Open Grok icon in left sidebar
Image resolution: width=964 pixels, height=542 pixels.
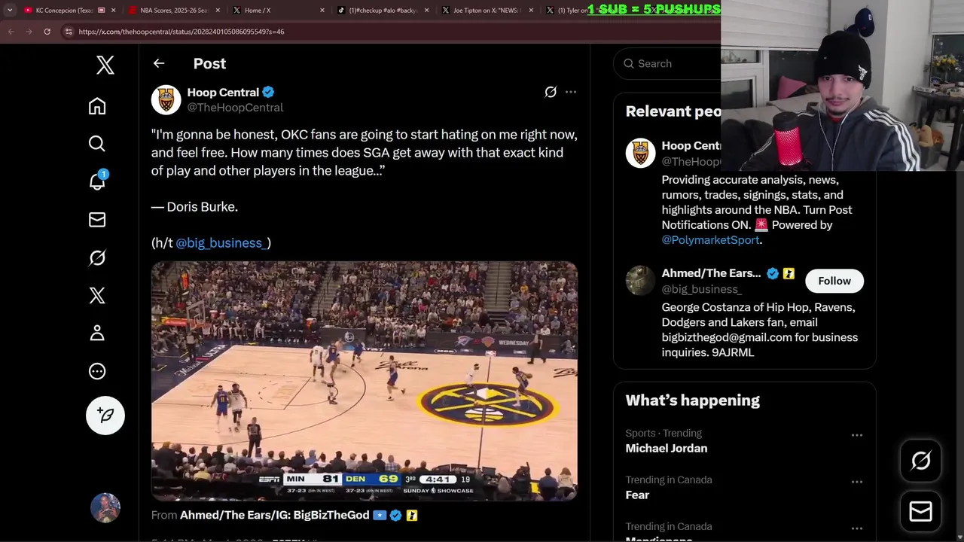click(97, 257)
